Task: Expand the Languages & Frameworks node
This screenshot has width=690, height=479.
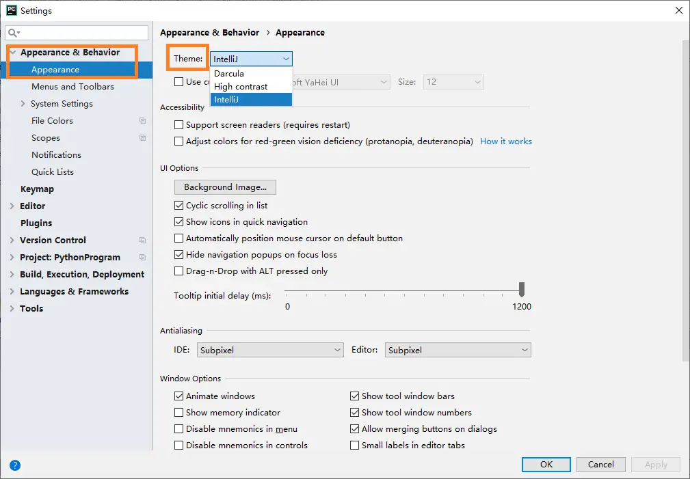Action: (12, 292)
